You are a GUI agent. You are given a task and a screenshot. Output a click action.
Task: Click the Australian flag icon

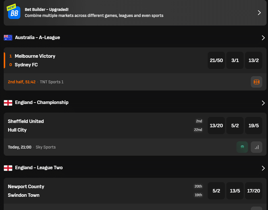[x=8, y=37]
